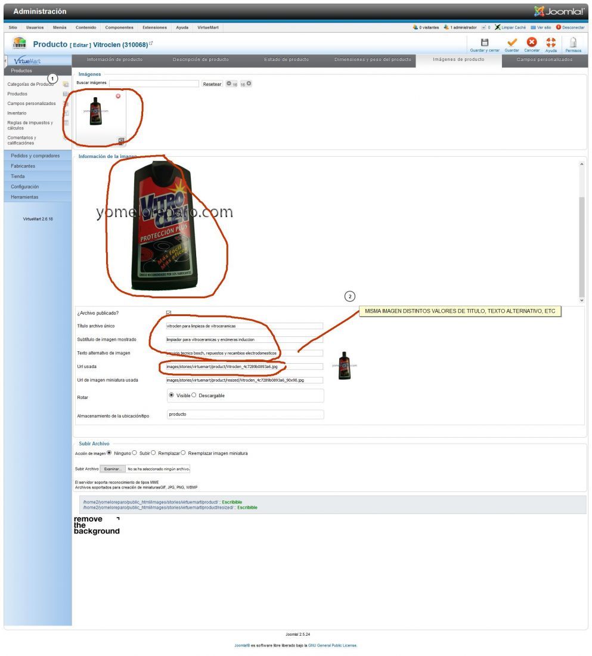The image size is (592, 656).
Task: Click the icon beside sidebar Productos entry
Action: 66,94
